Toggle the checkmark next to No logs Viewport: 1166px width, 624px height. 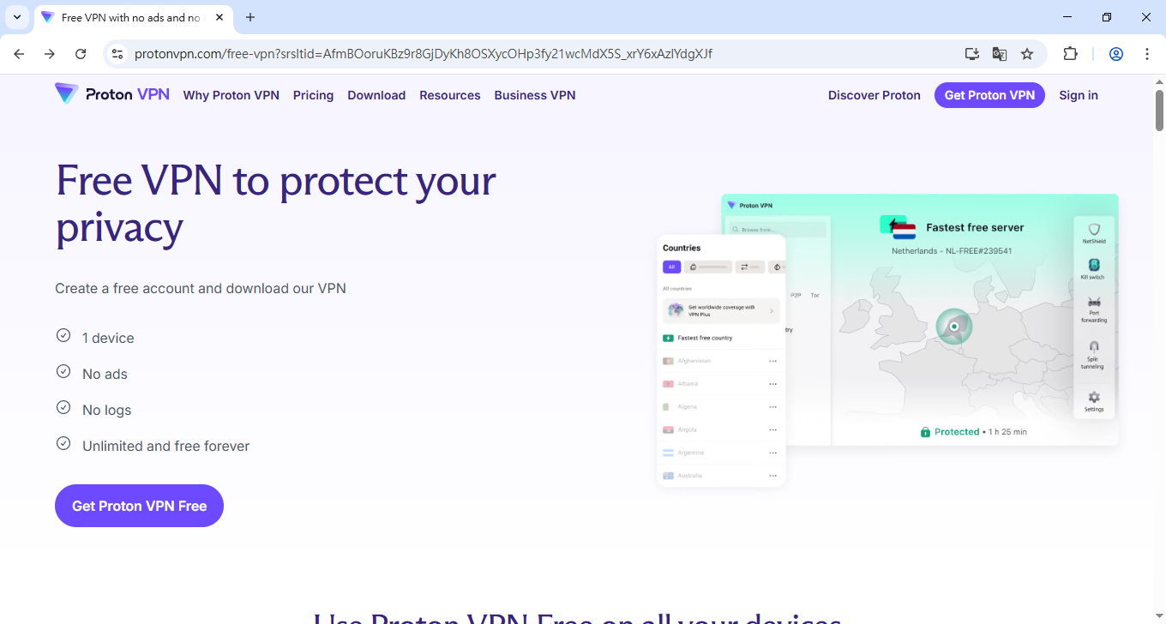(x=63, y=407)
